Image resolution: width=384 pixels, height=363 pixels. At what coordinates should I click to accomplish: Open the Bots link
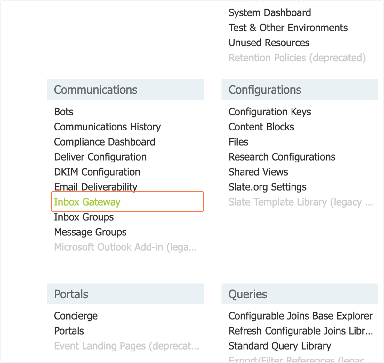64,112
